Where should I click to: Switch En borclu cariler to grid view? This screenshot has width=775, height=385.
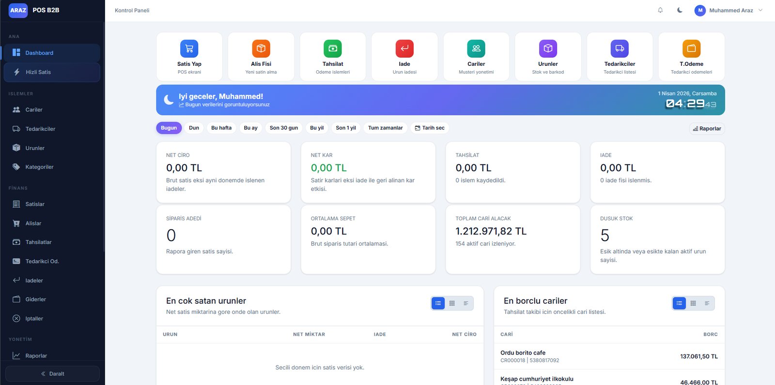click(x=693, y=303)
